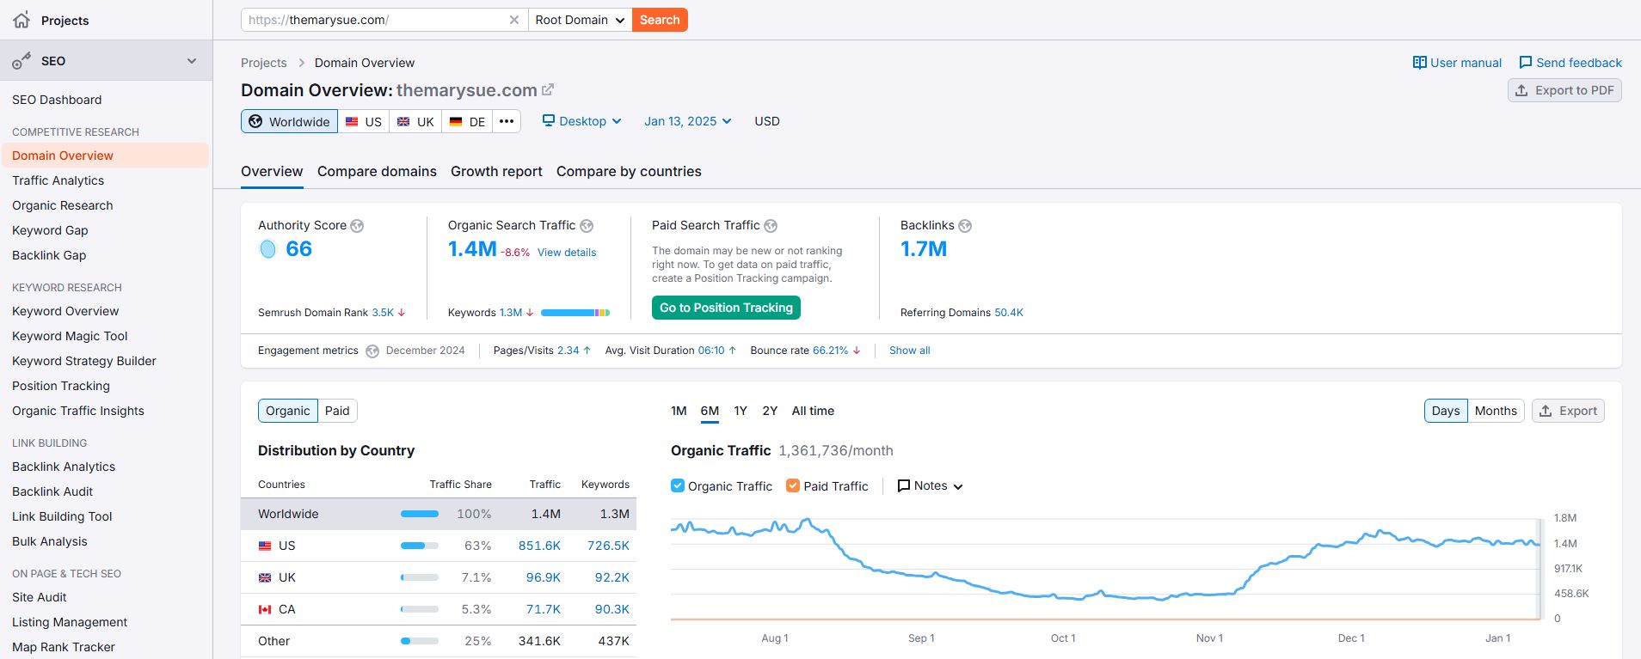Switch to the Overview tab
1641x659 pixels.
click(272, 171)
